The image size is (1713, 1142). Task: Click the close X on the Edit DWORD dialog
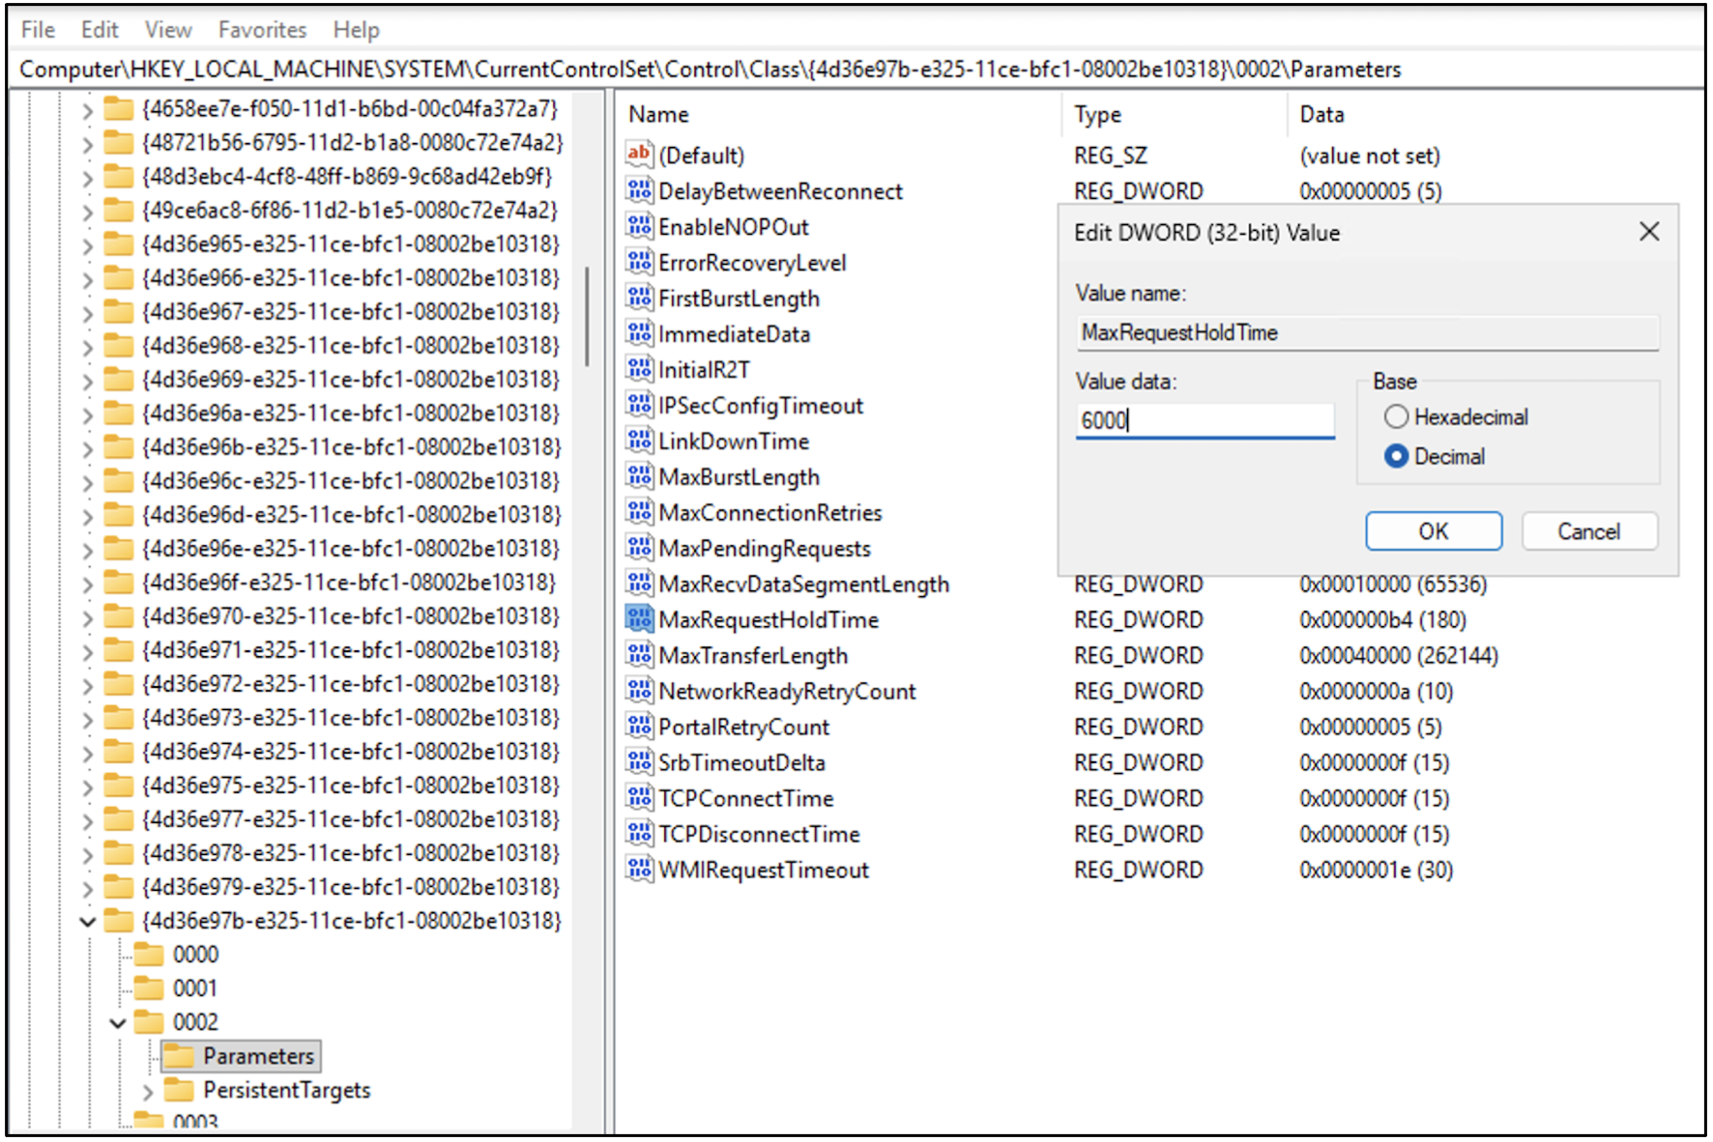point(1648,232)
